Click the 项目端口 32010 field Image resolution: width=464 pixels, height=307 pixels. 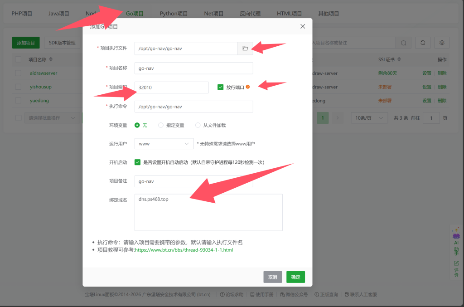pos(172,88)
